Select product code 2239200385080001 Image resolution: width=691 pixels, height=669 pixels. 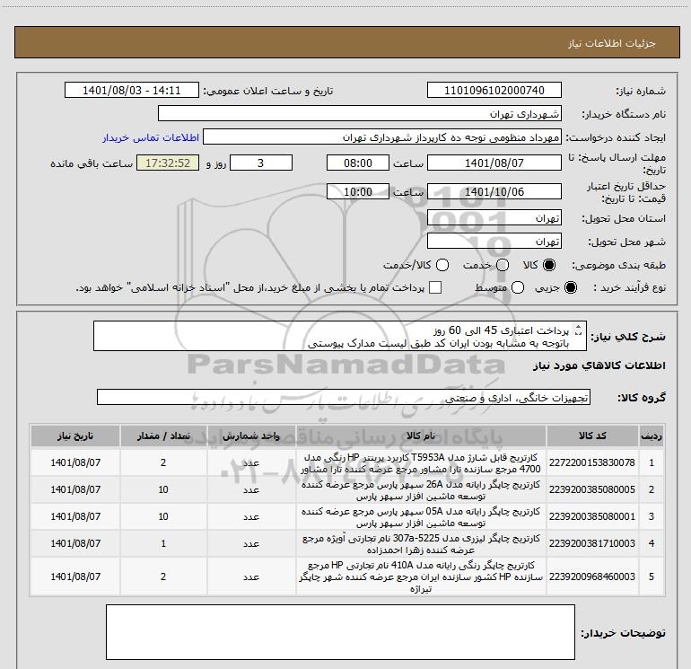592,516
